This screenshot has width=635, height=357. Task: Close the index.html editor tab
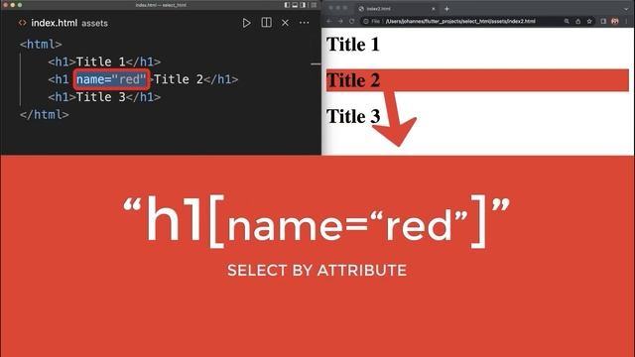click(x=285, y=23)
